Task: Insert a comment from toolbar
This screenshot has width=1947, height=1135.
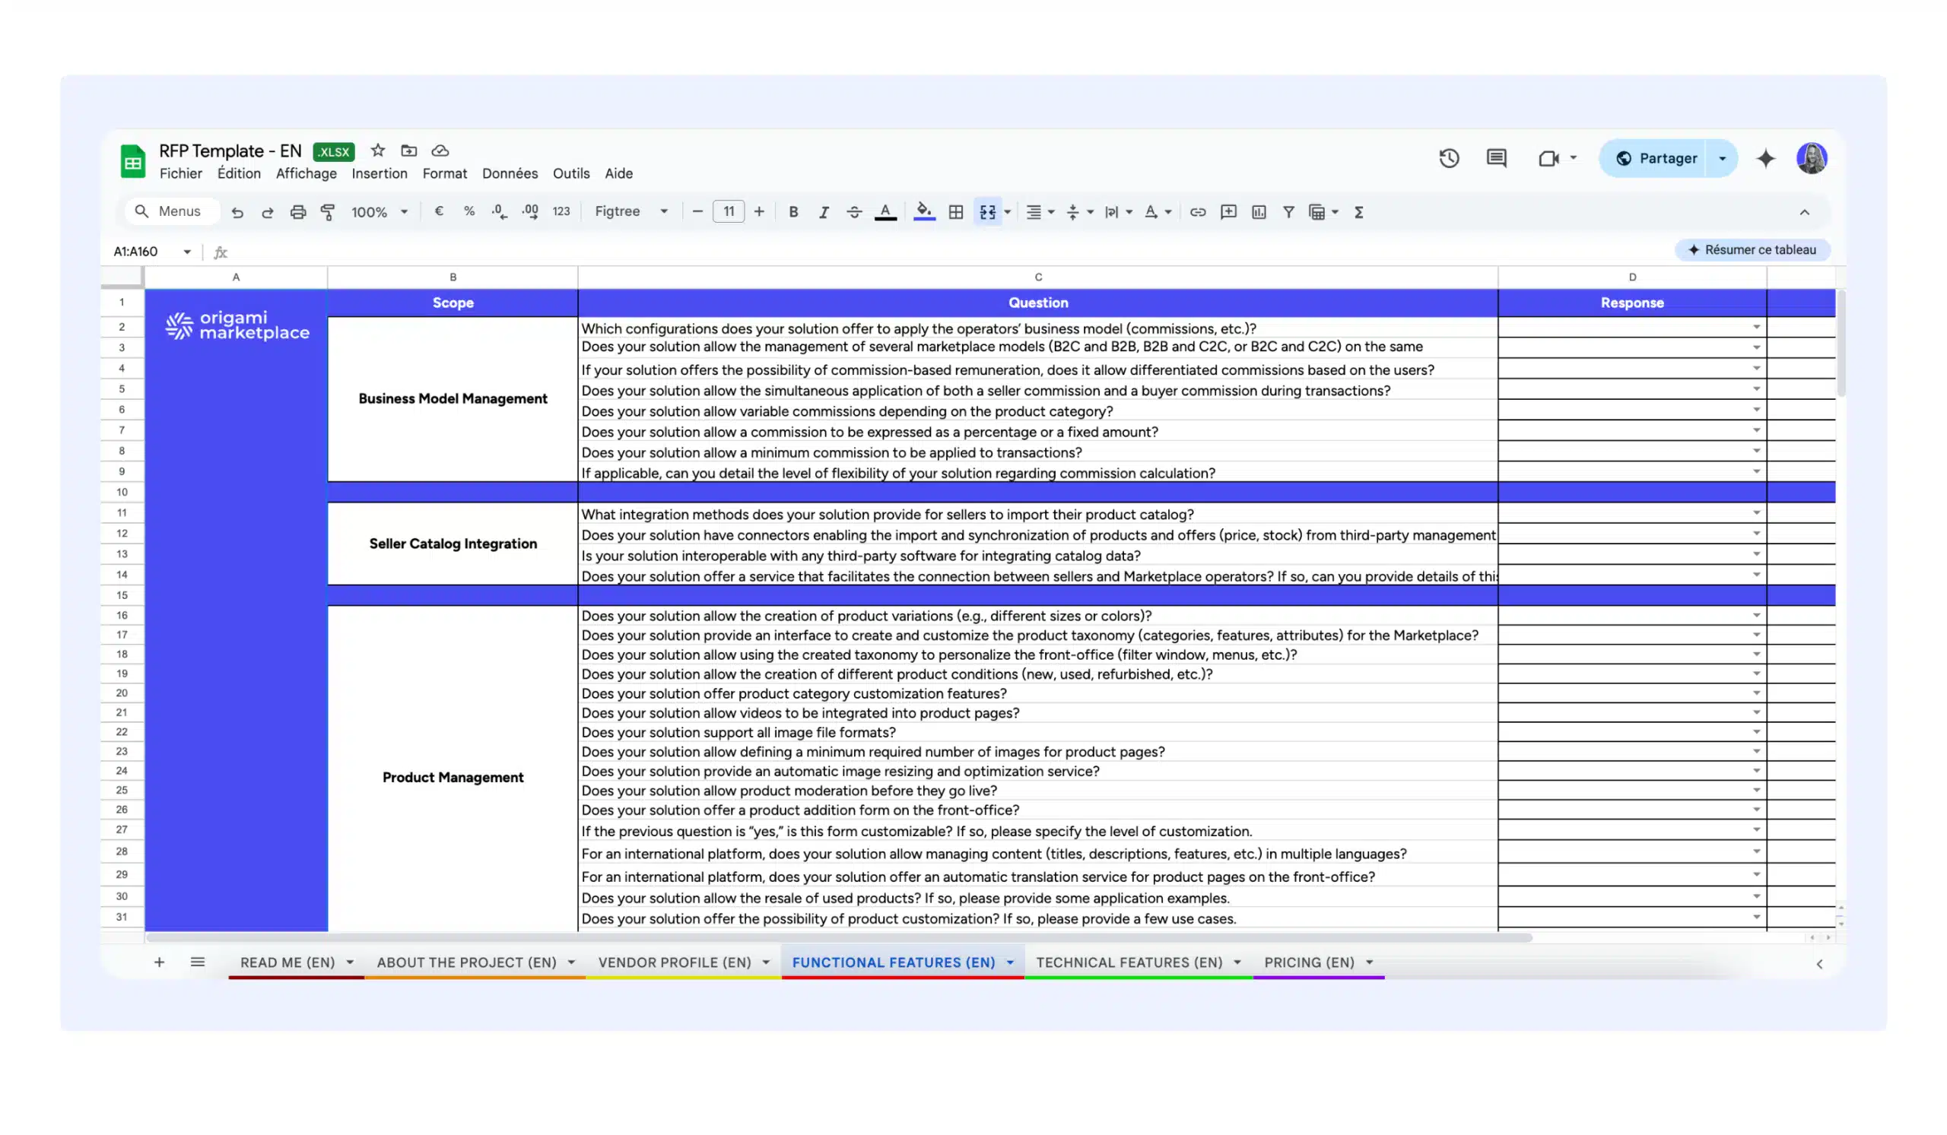Action: 1228,212
